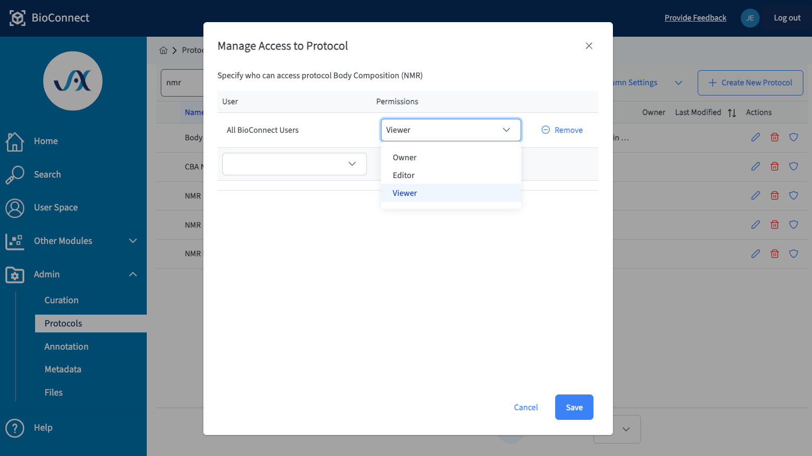Screen dimensions: 812x456
Task: Click inside the nmr search field
Action: (183, 83)
